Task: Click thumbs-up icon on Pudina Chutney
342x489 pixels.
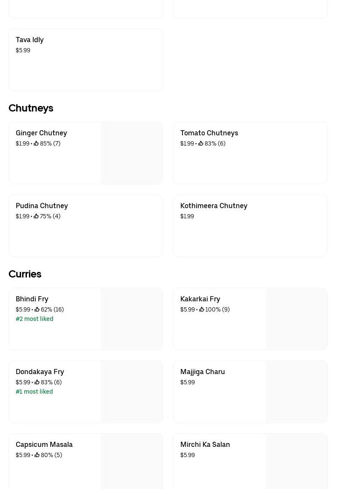Action: [36, 217]
